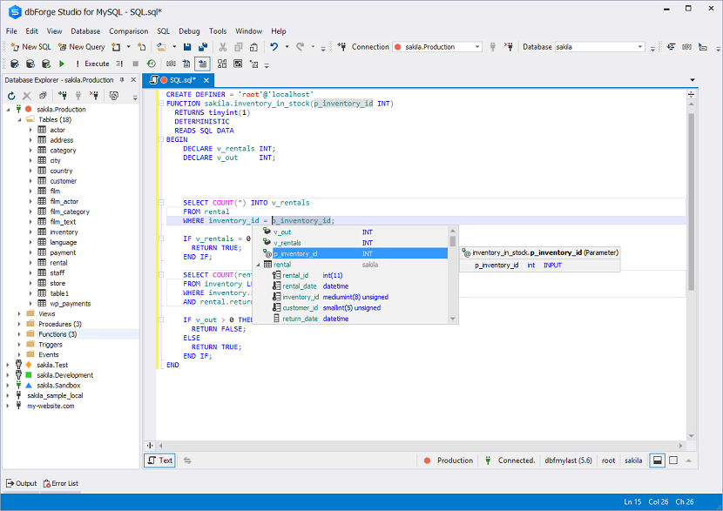The width and height of the screenshot is (723, 511).
Task: Click the Cut scissors icon
Action: [x=223, y=47]
